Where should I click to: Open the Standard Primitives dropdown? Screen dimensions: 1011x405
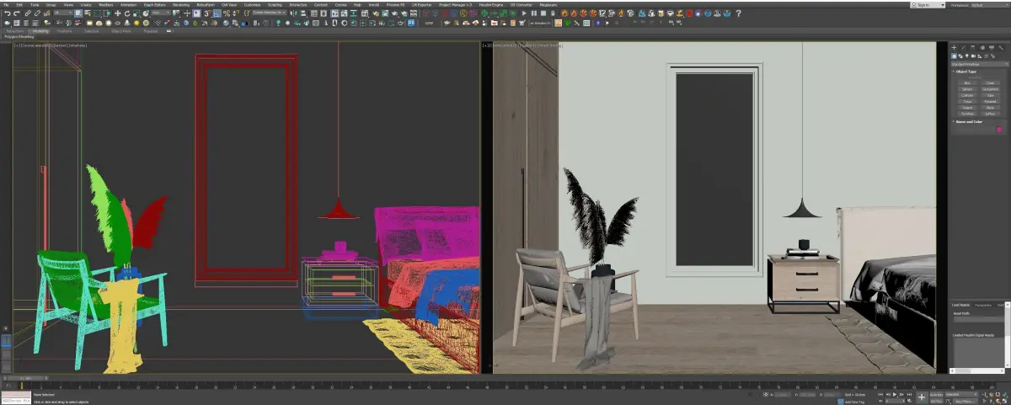tap(979, 64)
